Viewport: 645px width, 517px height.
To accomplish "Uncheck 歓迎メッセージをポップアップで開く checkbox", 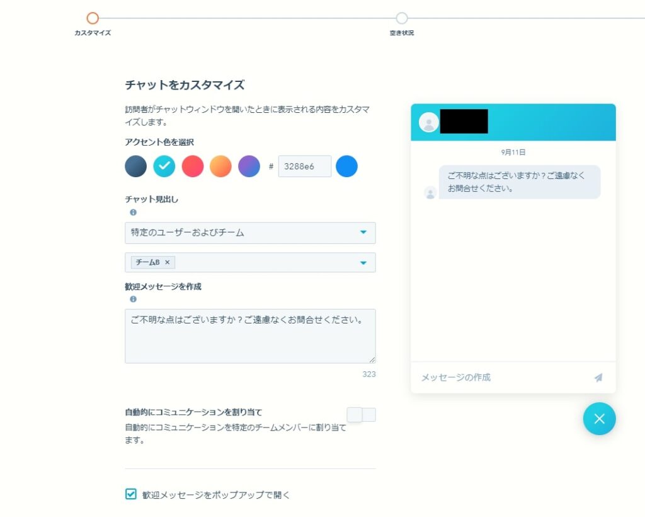I will point(131,494).
